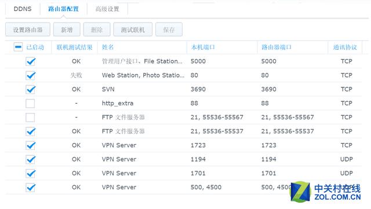
Task: Click the OK result in the SVN row
Action: tap(76, 89)
